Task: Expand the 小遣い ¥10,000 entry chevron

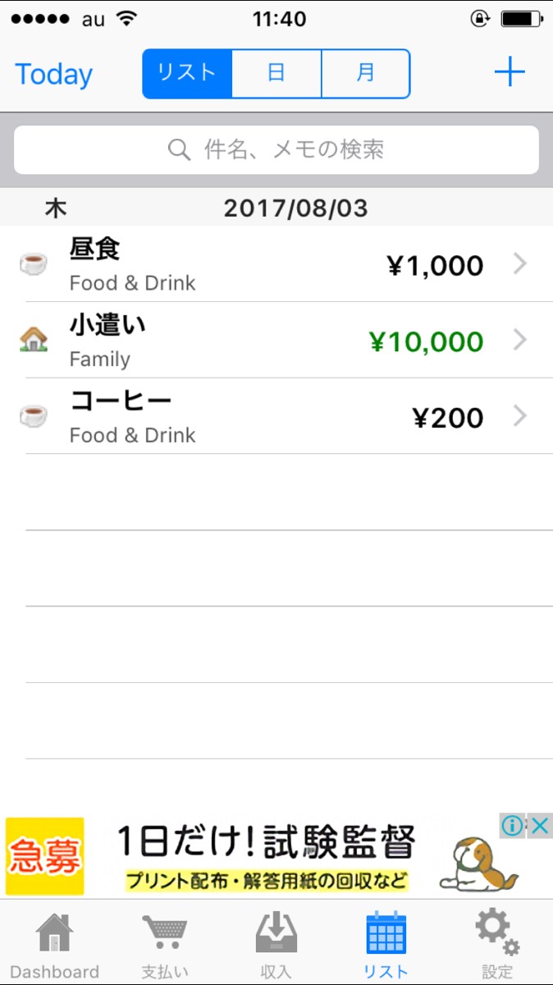Action: tap(519, 340)
